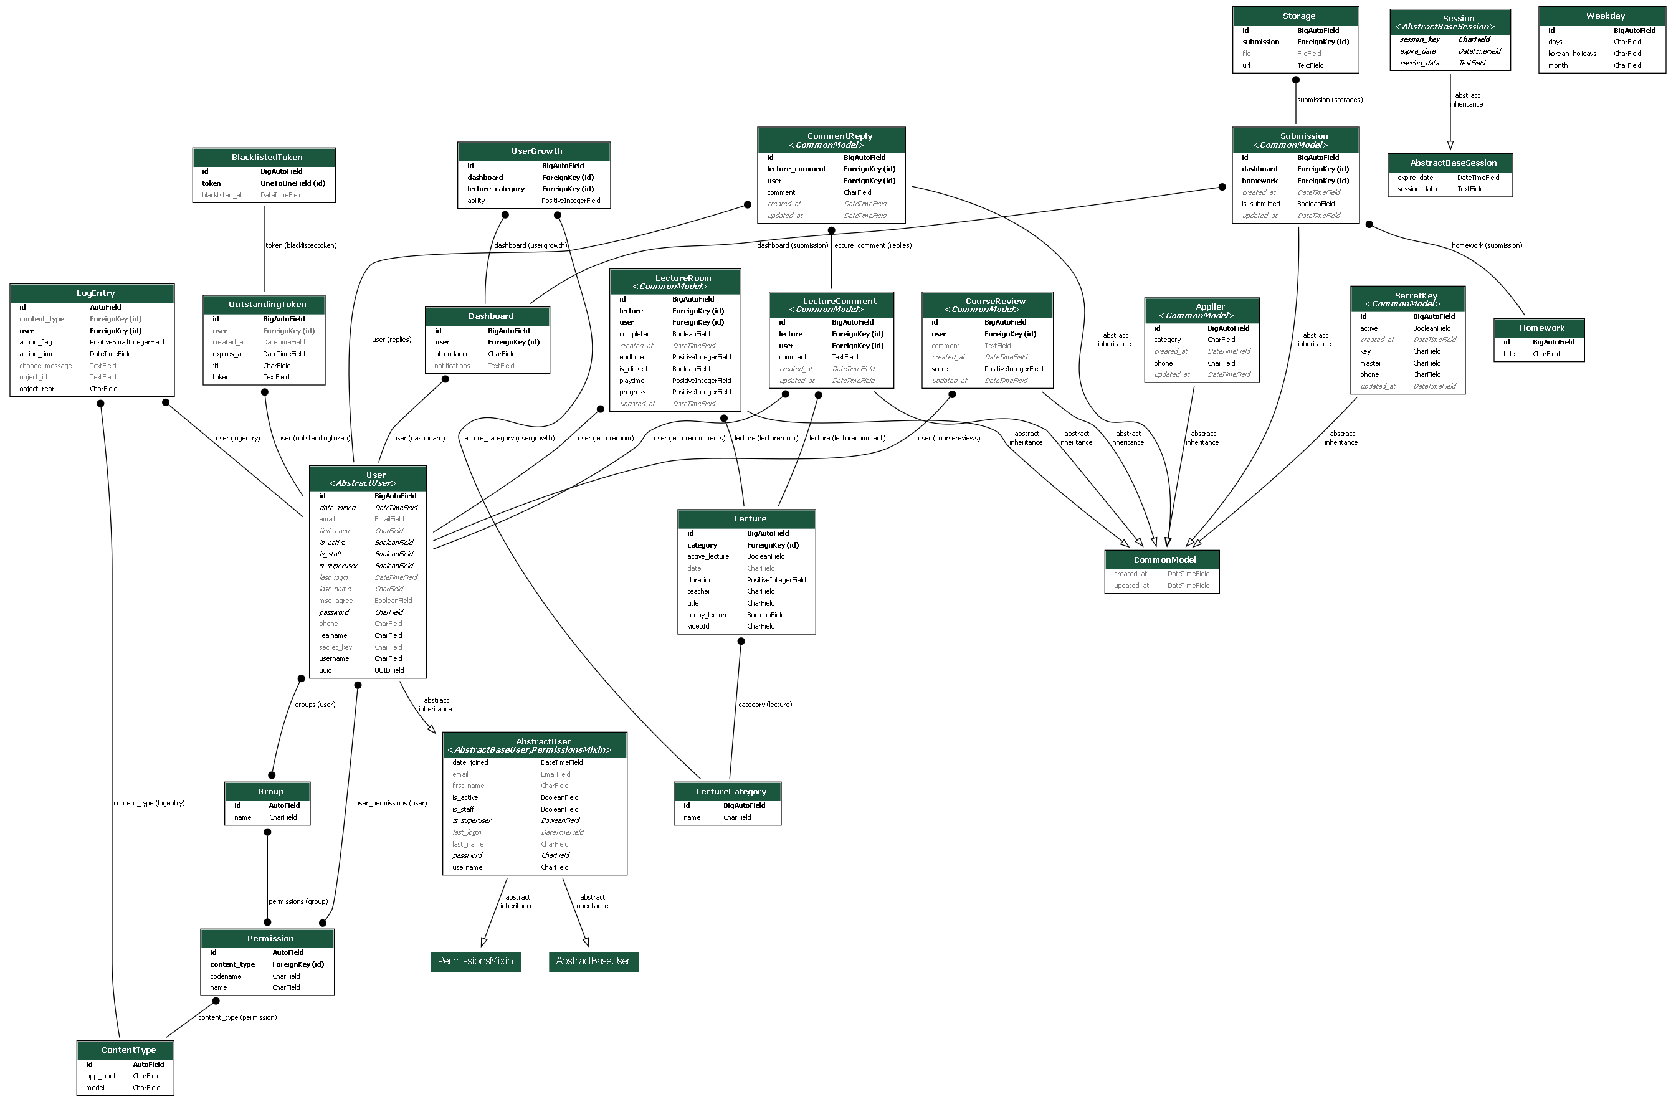Viewport: 1676px width, 1102px height.
Task: Click the LogEntry table title
Action: click(x=95, y=293)
